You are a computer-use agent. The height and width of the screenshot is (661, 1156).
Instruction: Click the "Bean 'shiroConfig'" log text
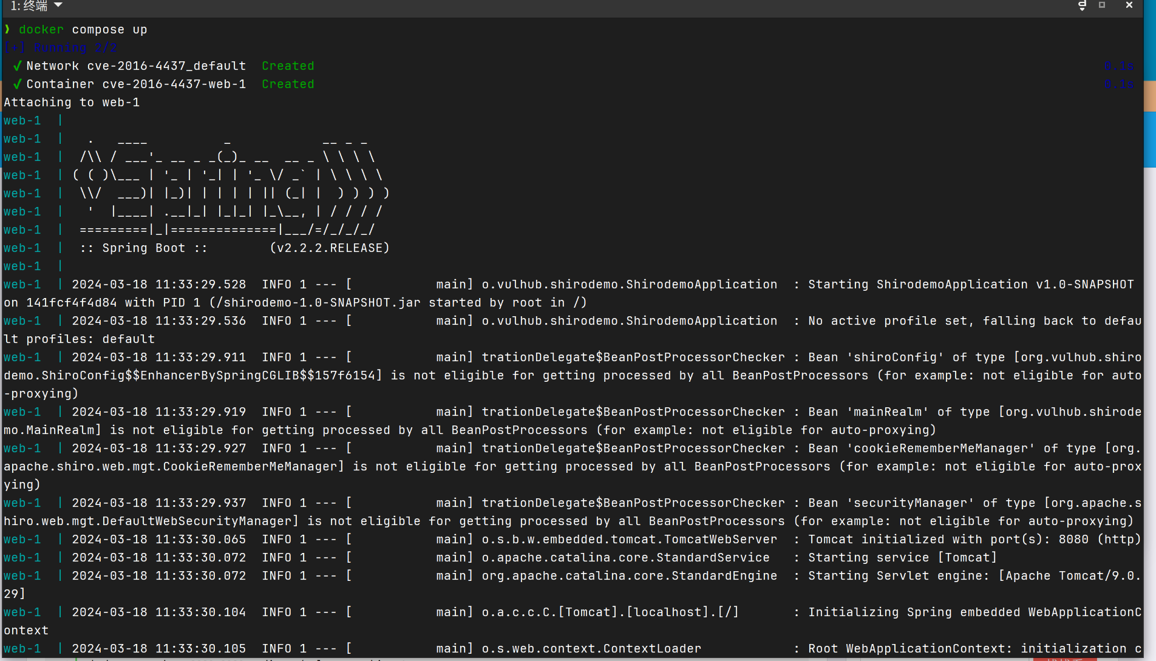point(876,358)
